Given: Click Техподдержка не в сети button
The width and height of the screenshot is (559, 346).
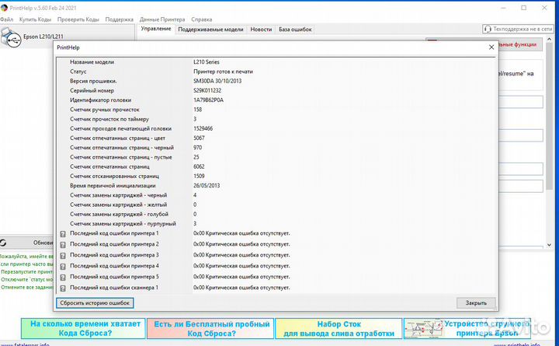Looking at the screenshot, I should coord(518,29).
